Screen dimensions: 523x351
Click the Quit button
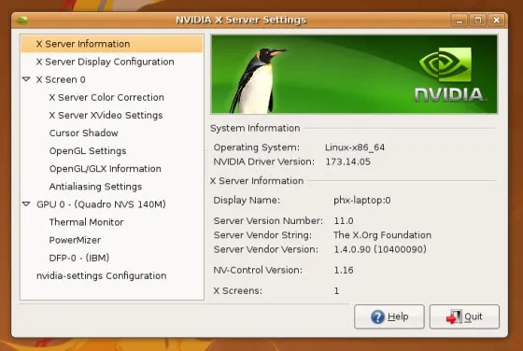(x=464, y=316)
